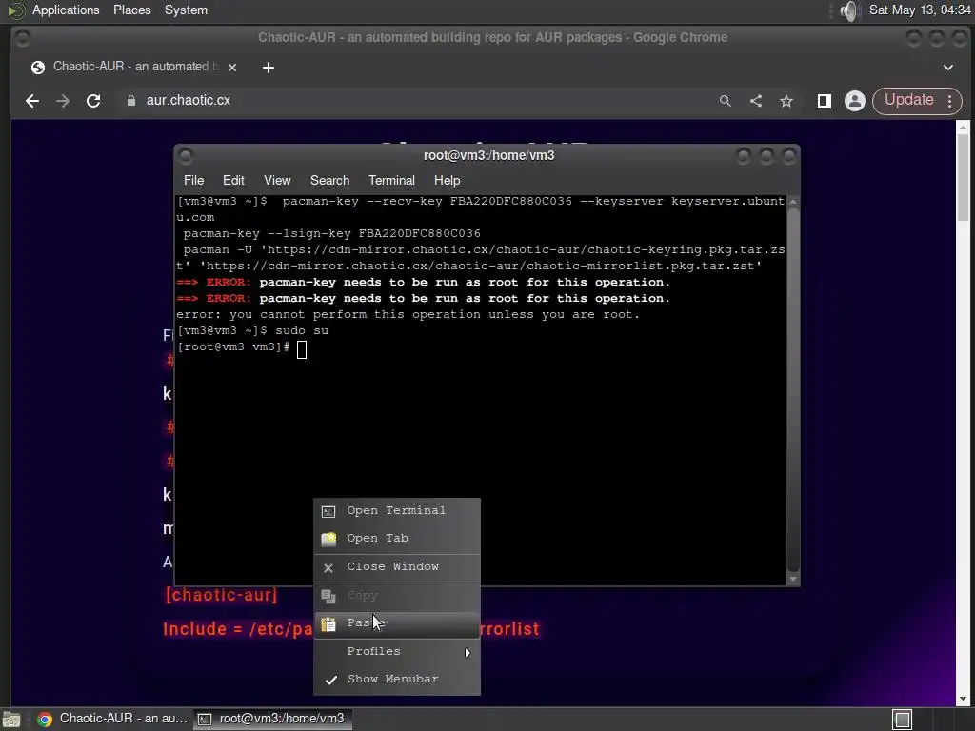The height and width of the screenshot is (731, 975).
Task: Expand the Profiles submenu
Action: click(x=397, y=651)
